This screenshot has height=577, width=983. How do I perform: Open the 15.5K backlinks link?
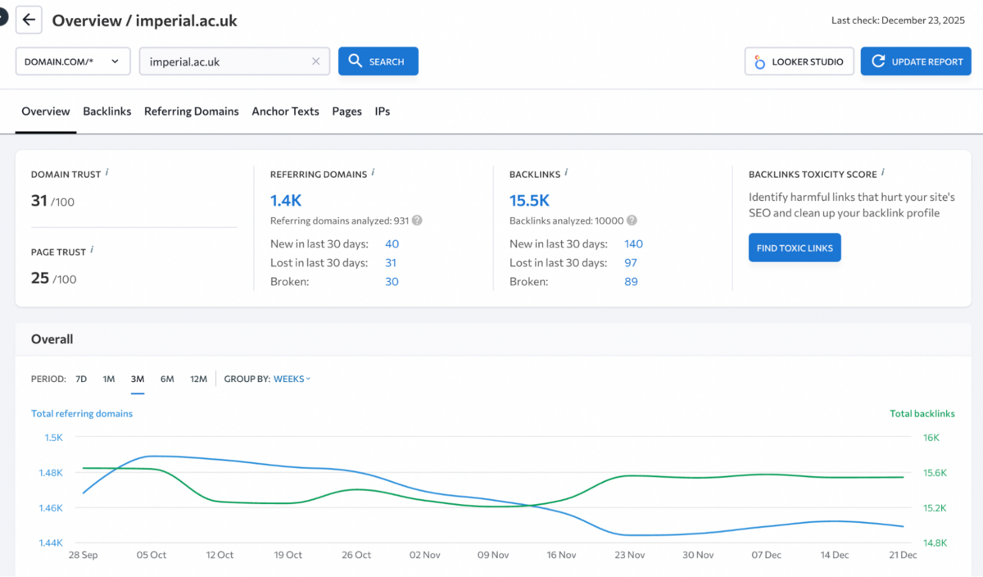pos(529,201)
